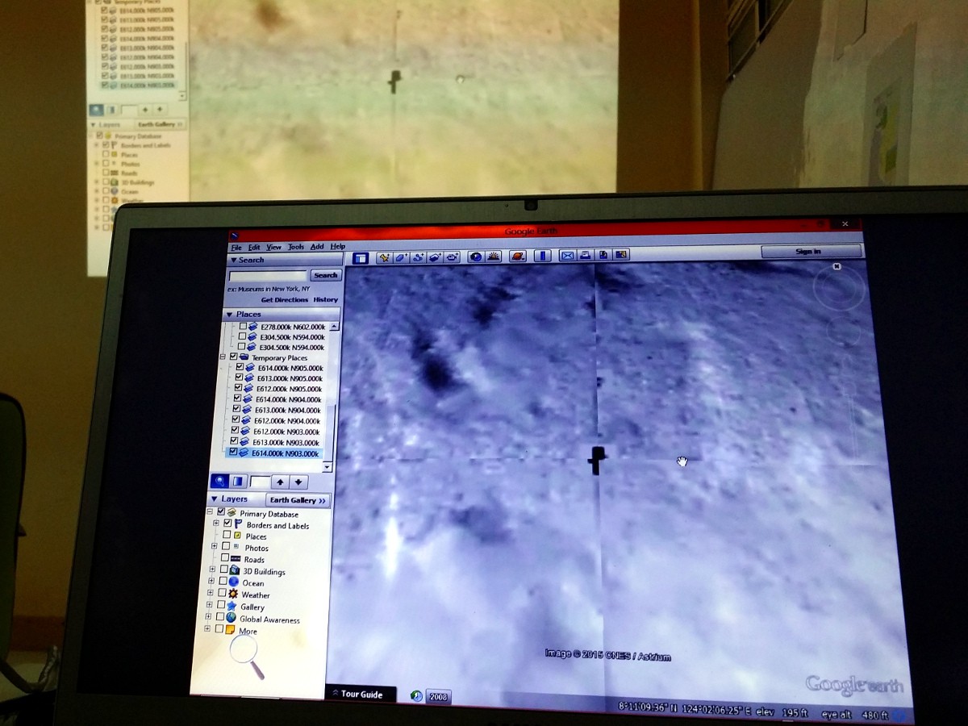
Task: Expand the 3D Buildings layer tree
Action: [211, 570]
